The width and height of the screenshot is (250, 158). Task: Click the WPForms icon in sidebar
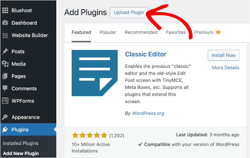click(5, 101)
